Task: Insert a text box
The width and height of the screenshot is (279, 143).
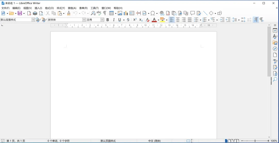Action: point(132,13)
